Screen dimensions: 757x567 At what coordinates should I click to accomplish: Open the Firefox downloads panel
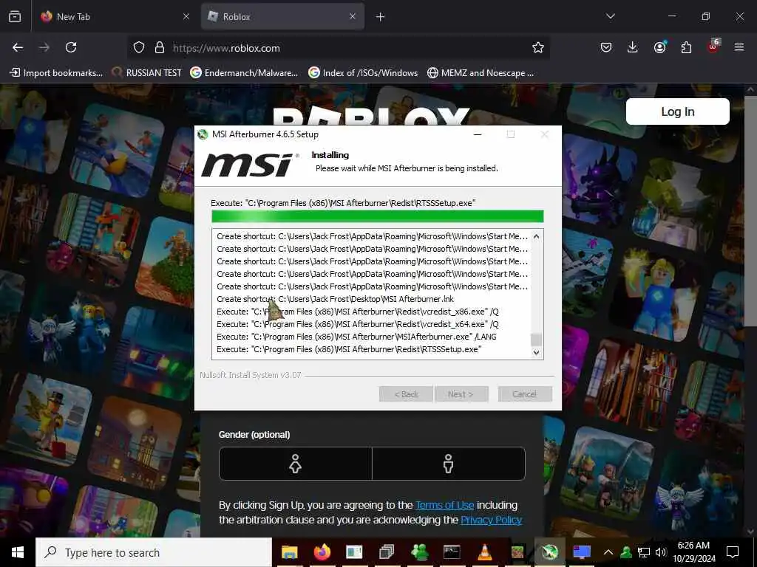coord(633,47)
